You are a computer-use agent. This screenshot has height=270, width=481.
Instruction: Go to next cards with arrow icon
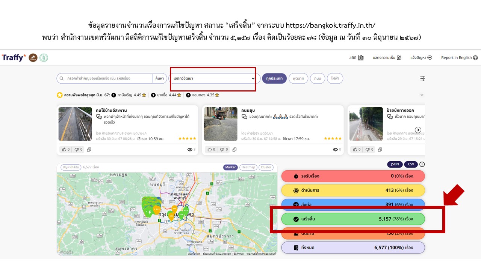click(417, 130)
